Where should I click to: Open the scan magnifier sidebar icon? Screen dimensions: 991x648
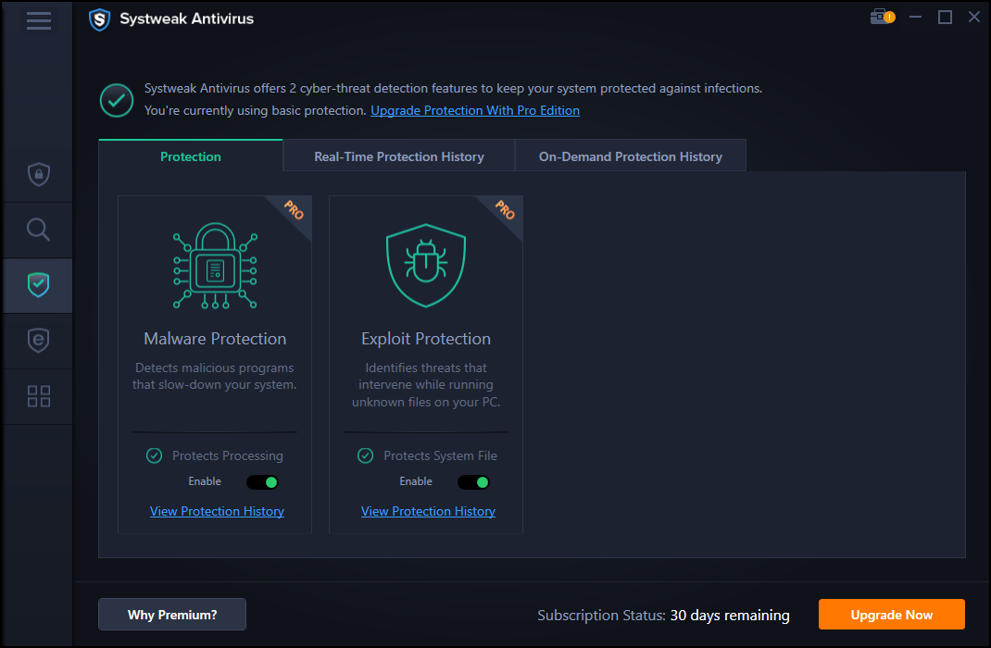point(39,230)
